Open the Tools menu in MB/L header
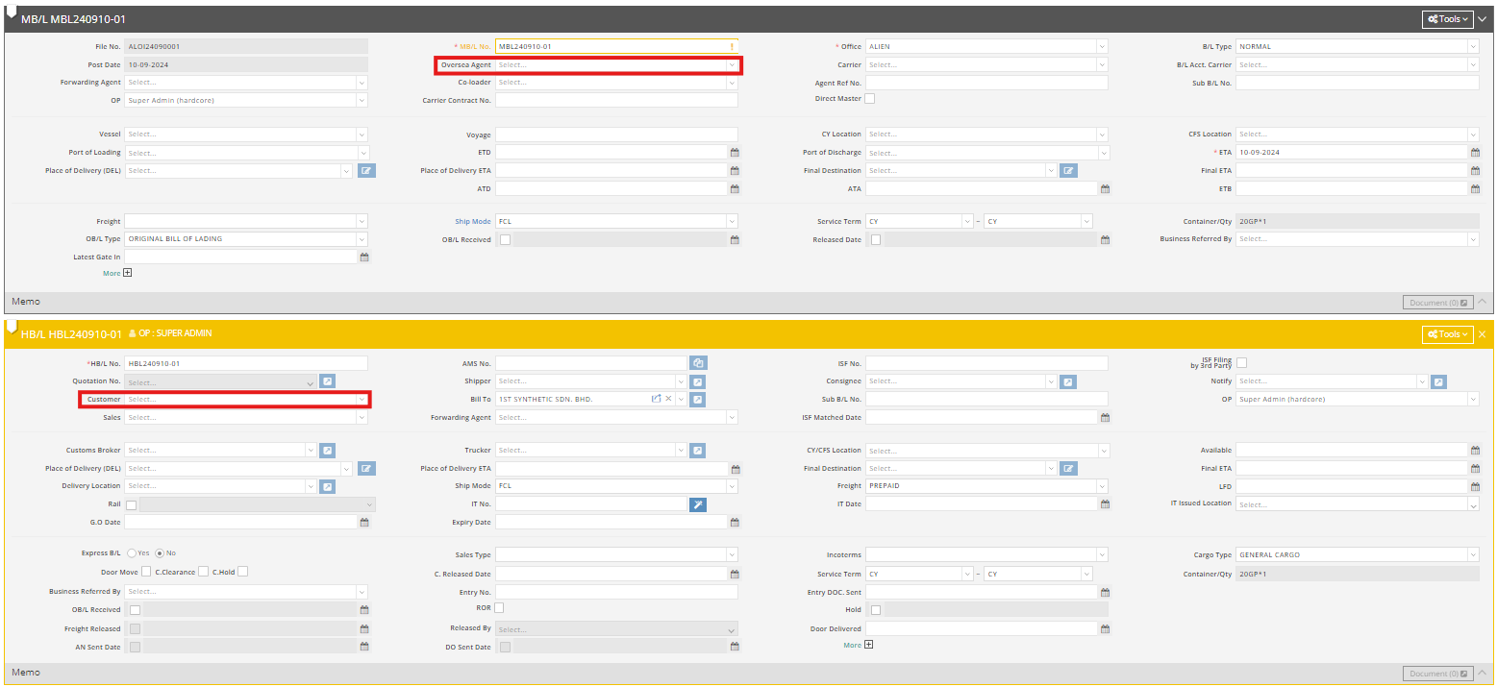This screenshot has height=687, width=1497. coord(1447,19)
